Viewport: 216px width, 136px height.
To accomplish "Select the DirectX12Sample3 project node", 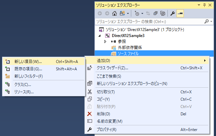I will click(x=128, y=36).
